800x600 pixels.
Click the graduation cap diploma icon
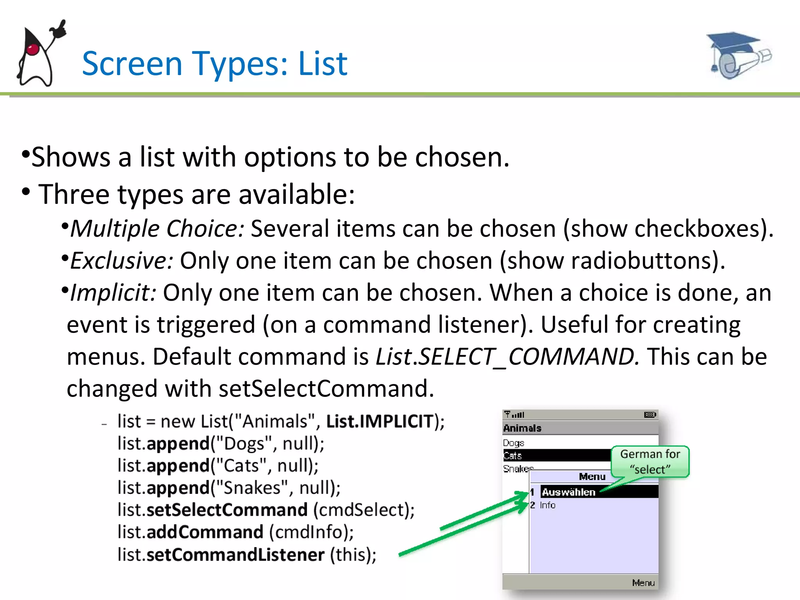739,55
